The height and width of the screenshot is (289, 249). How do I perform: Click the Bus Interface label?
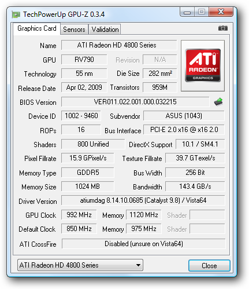click(x=123, y=131)
